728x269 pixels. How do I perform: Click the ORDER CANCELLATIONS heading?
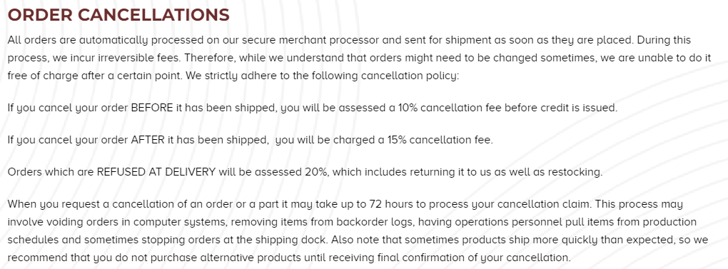point(119,15)
